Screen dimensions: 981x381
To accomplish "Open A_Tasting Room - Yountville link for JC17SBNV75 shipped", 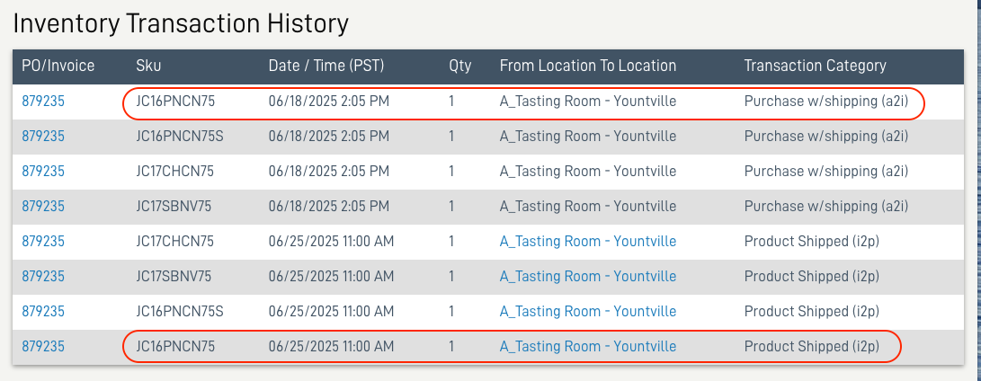I will pyautogui.click(x=587, y=277).
